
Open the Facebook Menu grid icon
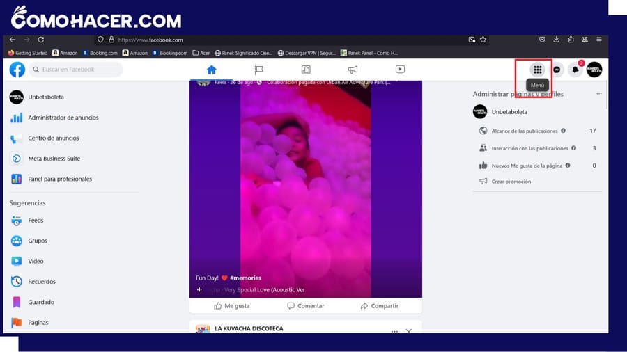537,70
